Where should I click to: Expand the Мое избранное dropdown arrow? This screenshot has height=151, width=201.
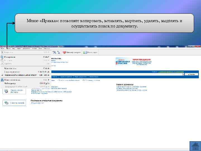80,53
